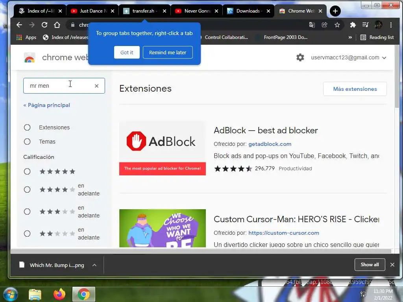Open Custom Cursor-Man HERO'S RISE title

pyautogui.click(x=296, y=219)
